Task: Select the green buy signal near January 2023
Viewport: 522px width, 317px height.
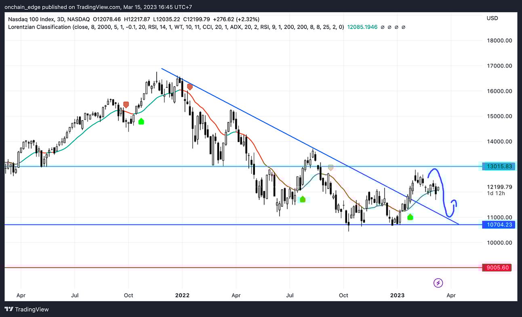Action: pyautogui.click(x=410, y=217)
